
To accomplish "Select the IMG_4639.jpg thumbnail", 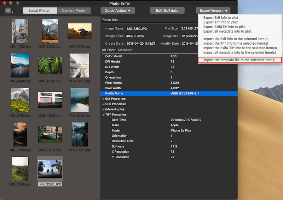I will point(50,100).
